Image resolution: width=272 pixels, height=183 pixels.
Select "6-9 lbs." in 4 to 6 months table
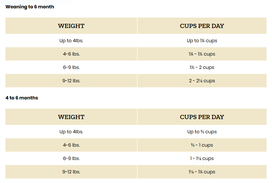(x=71, y=158)
